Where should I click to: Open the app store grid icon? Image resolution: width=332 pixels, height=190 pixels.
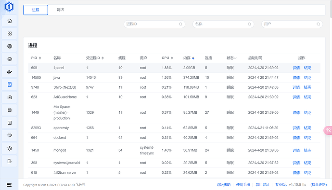[10, 34]
